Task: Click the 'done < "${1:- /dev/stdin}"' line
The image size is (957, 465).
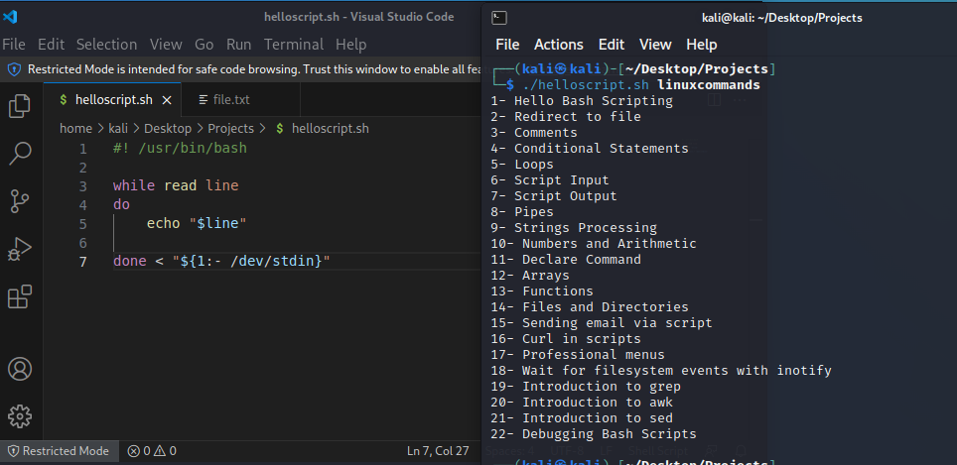Action: 221,262
